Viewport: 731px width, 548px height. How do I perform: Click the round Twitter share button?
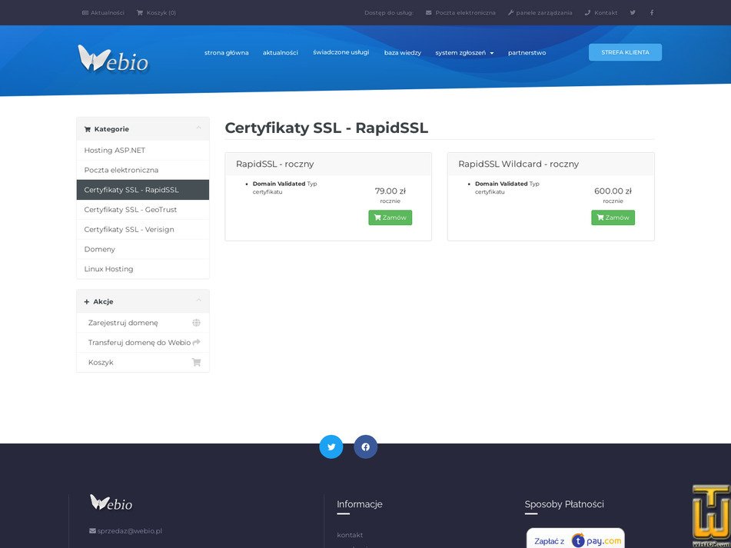[x=331, y=447]
